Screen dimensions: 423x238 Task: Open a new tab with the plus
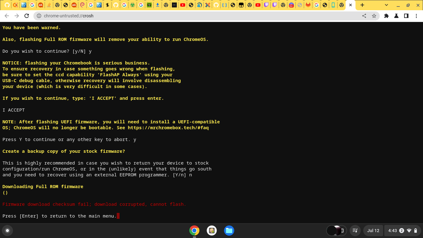click(362, 5)
